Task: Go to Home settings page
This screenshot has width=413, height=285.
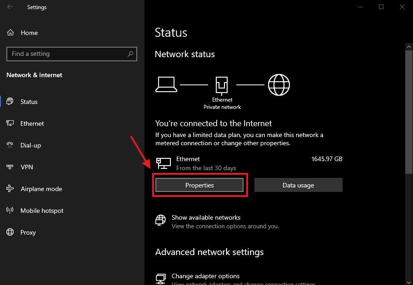Action: (x=72, y=33)
